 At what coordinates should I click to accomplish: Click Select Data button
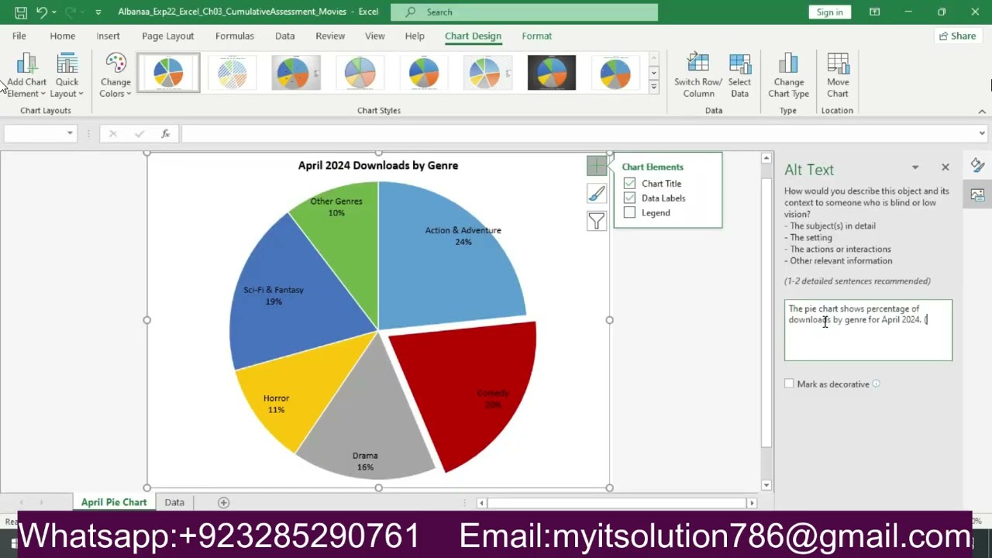[x=740, y=76]
